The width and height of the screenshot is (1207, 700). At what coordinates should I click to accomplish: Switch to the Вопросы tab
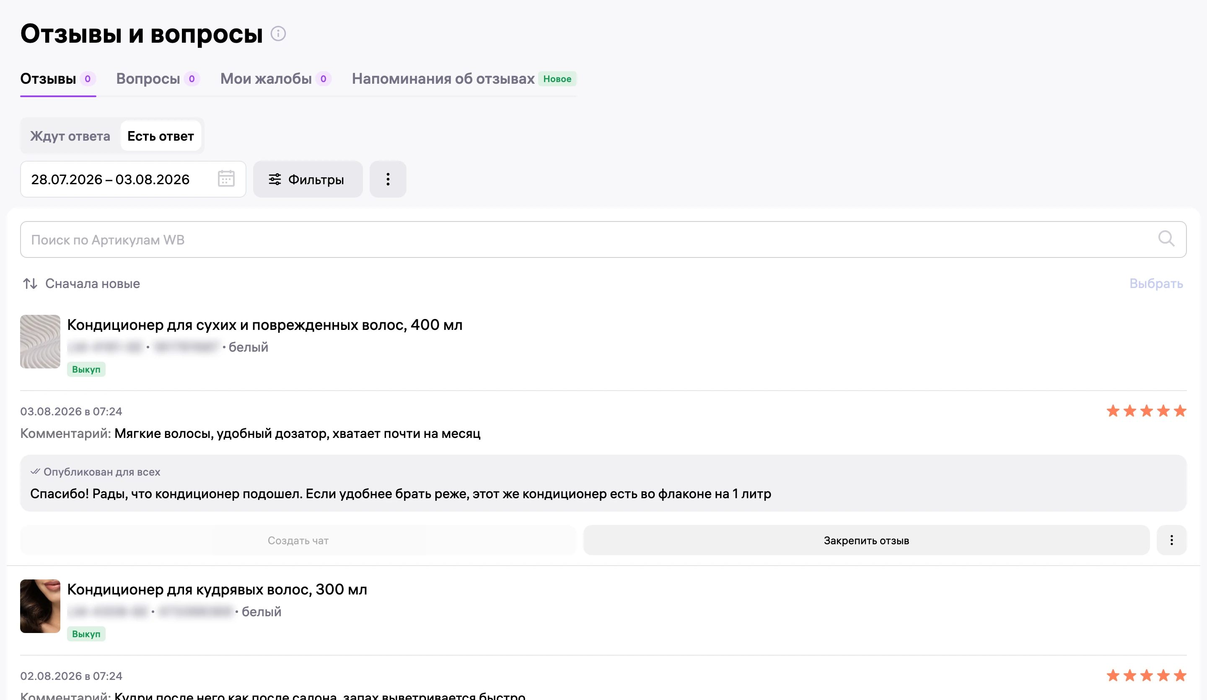158,79
